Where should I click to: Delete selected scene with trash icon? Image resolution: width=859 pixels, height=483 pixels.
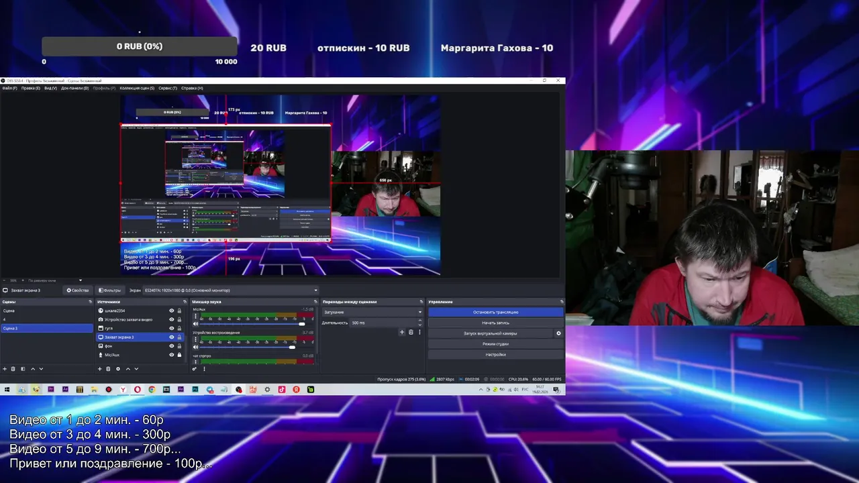(13, 369)
